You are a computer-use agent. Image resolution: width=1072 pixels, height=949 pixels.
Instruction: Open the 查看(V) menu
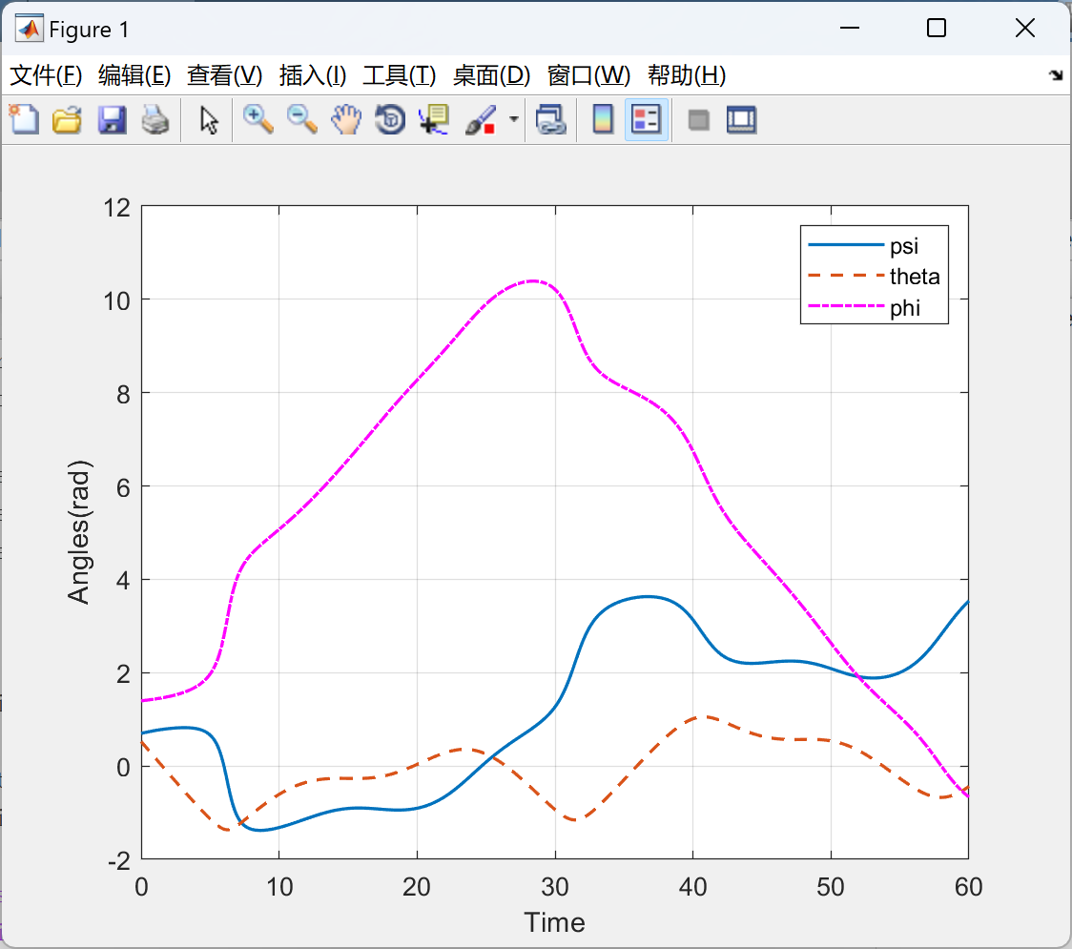coord(224,75)
